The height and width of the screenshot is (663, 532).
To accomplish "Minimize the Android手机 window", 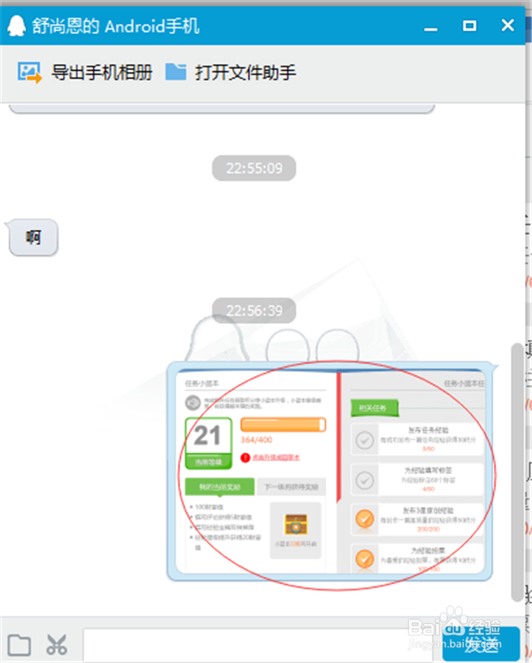I will tap(431, 28).
